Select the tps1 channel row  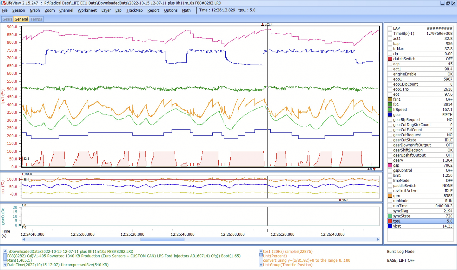420,221
